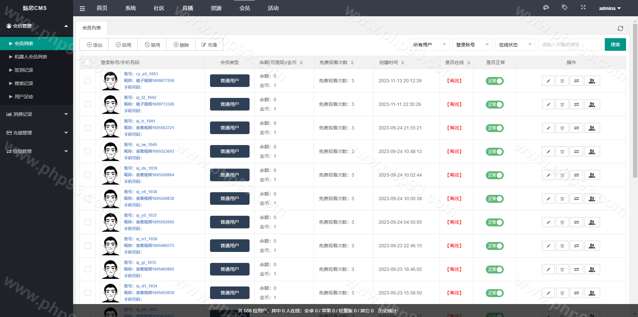Collapse sidebar using the hamburger menu icon
The image size is (638, 317).
click(82, 9)
